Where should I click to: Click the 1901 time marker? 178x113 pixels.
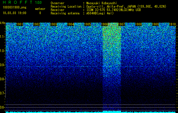20,24
